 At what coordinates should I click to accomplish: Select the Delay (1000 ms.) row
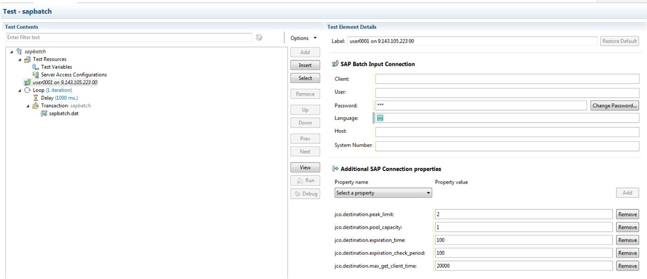click(56, 98)
